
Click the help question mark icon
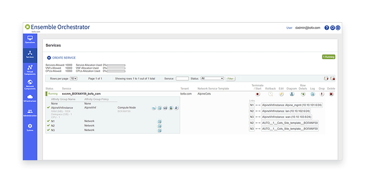[x=327, y=28]
